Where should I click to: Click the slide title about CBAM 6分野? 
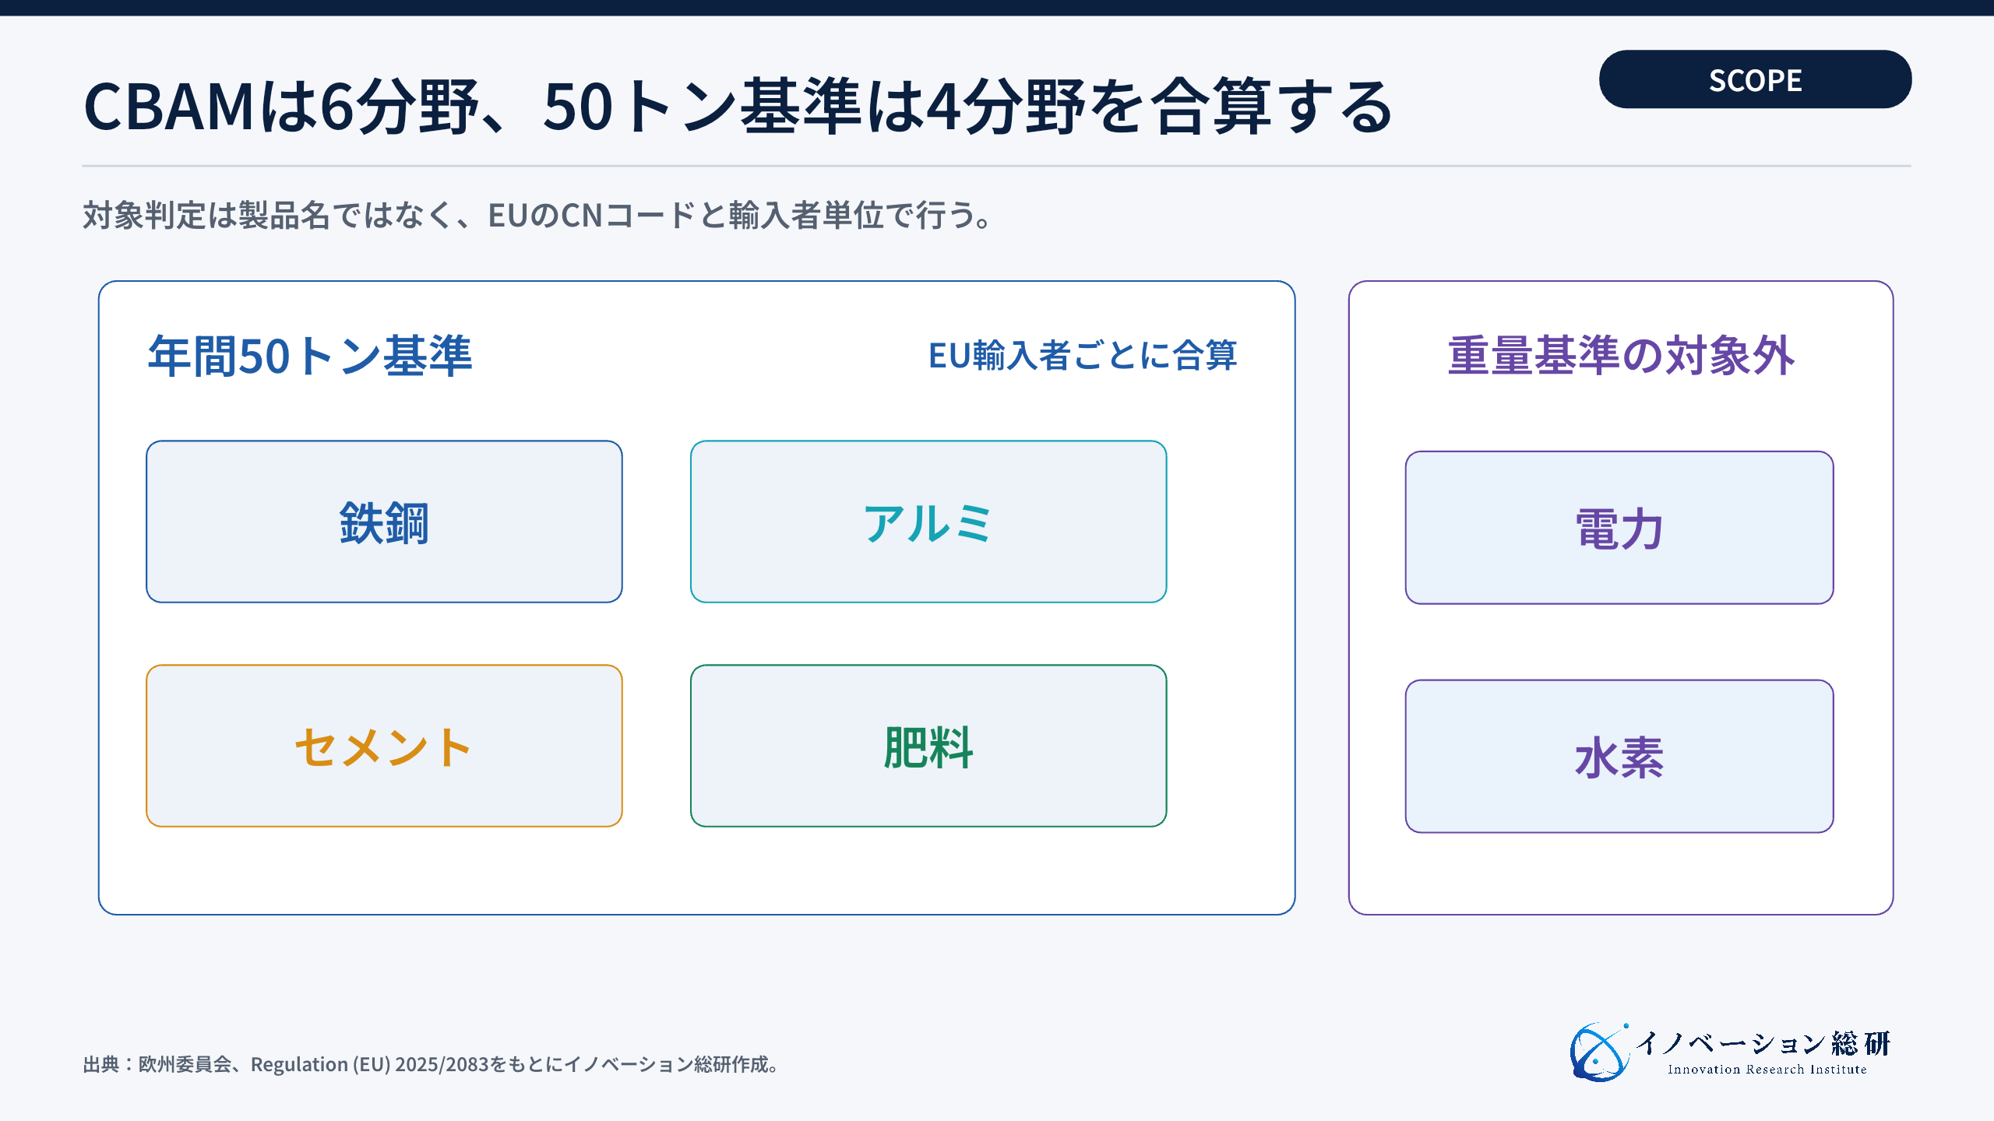[738, 107]
